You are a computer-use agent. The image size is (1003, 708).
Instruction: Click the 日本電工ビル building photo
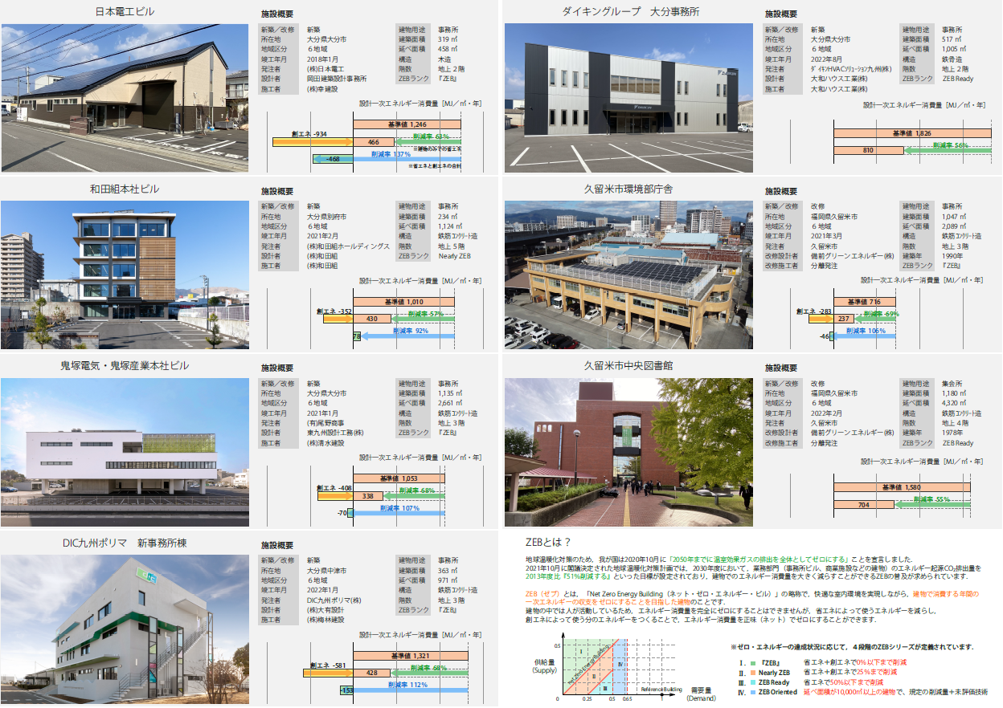(125, 97)
